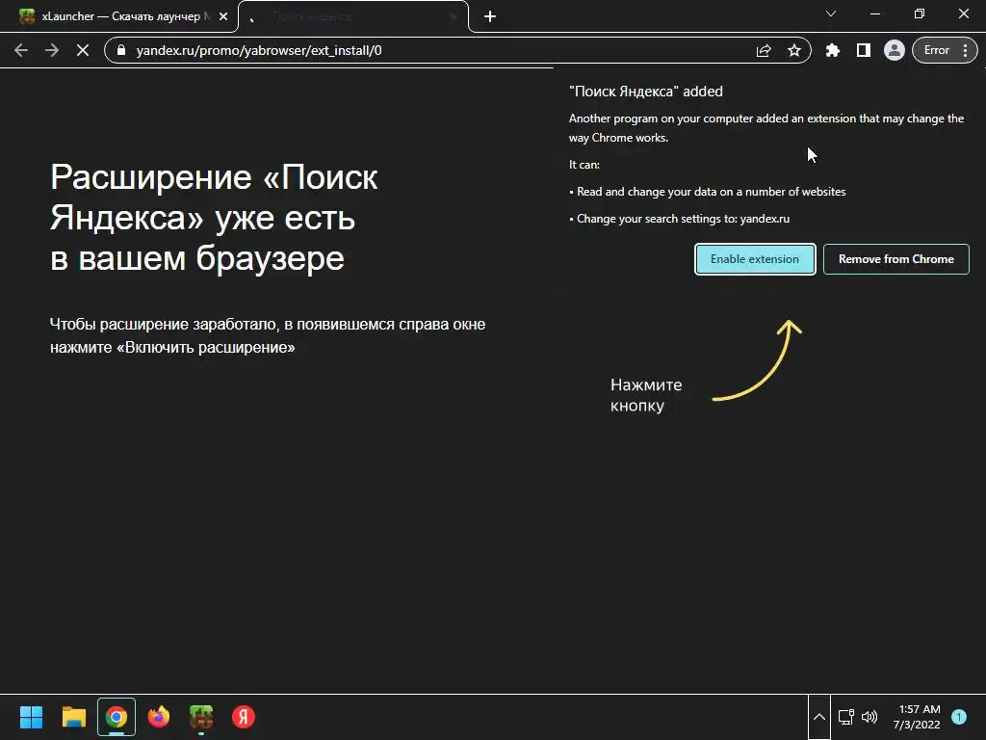
Task: Open the Windows Start menu
Action: (31, 717)
